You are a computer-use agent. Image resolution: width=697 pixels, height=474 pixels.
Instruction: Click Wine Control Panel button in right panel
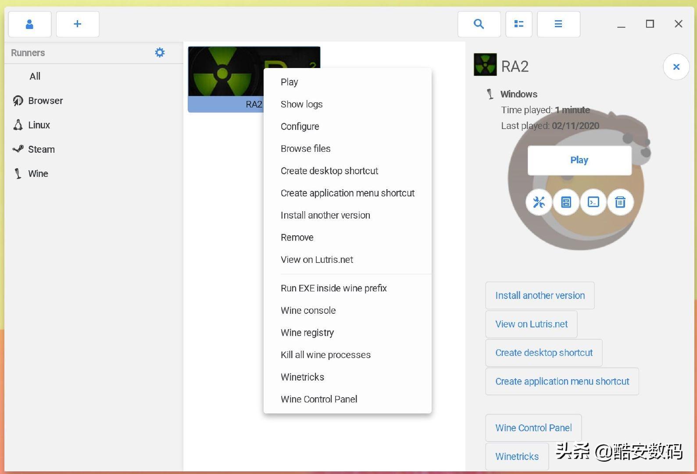[x=533, y=428]
